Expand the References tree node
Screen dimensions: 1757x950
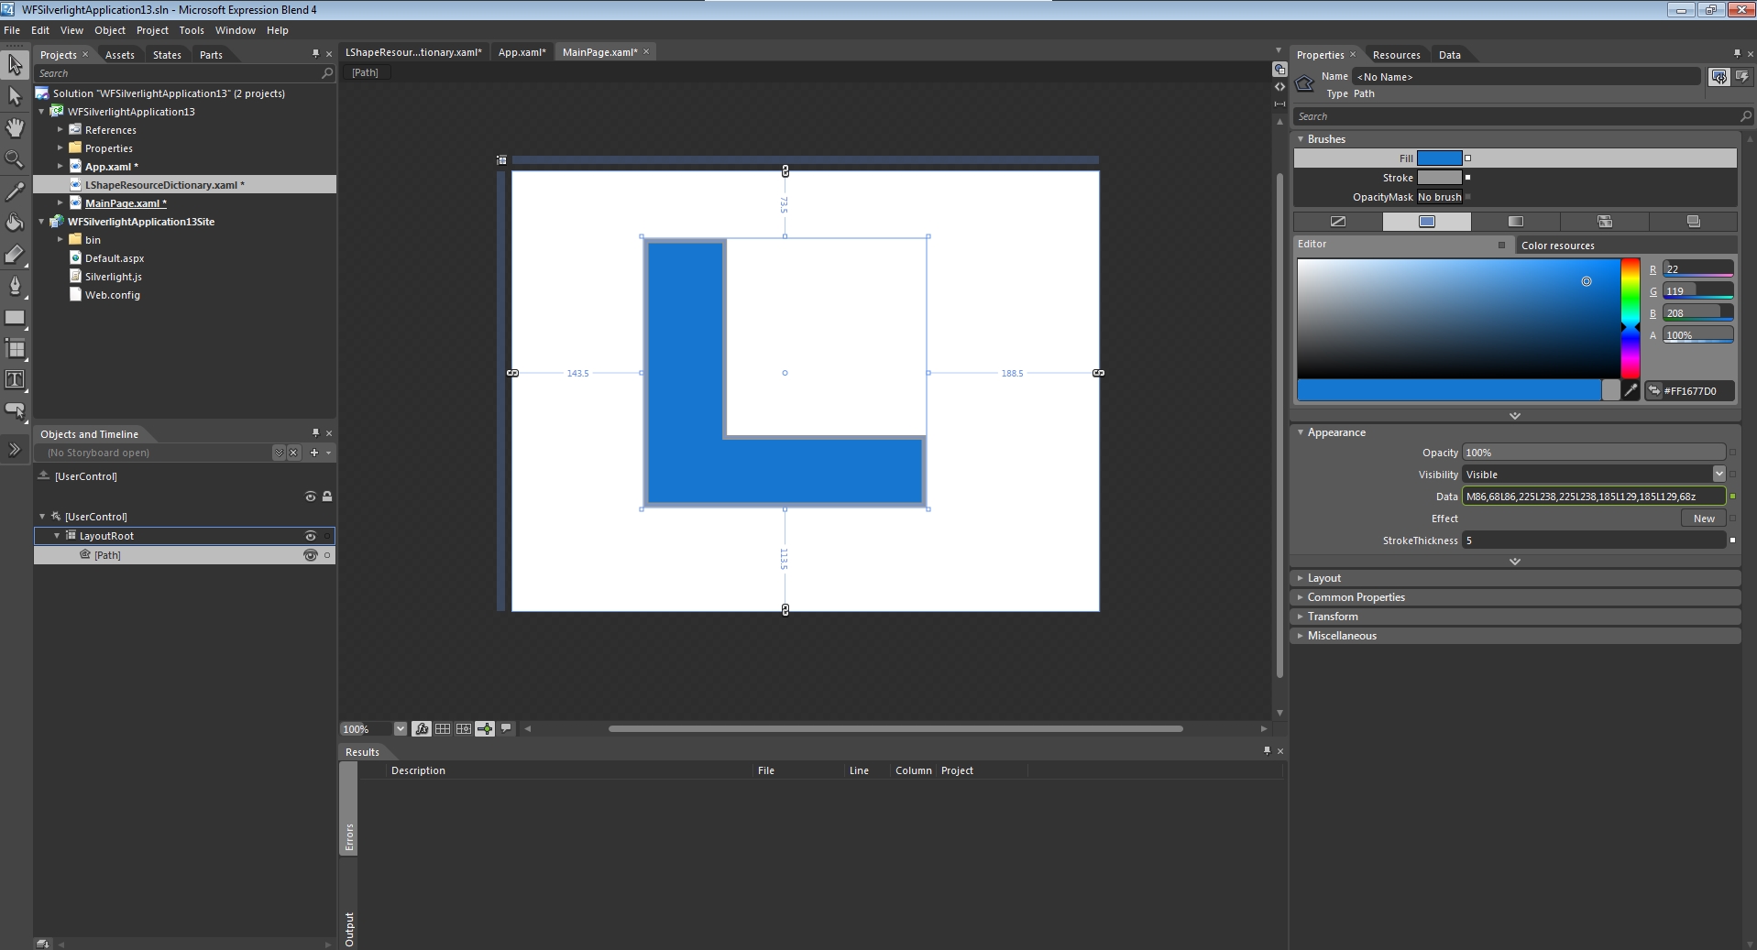coord(60,130)
